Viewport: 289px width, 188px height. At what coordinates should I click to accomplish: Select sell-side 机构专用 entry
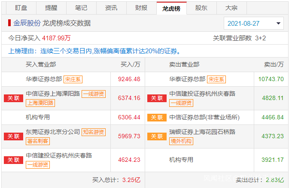point(181,160)
